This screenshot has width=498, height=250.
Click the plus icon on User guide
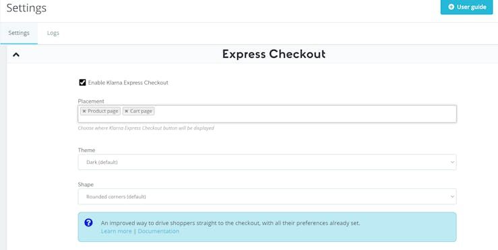(x=451, y=7)
